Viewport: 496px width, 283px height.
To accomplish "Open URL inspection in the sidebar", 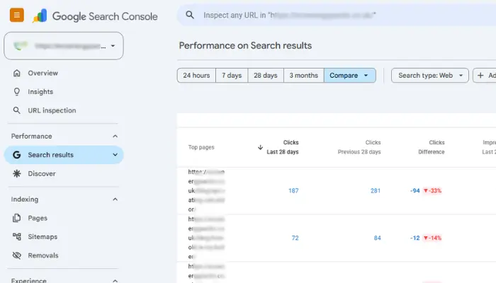I will 52,110.
